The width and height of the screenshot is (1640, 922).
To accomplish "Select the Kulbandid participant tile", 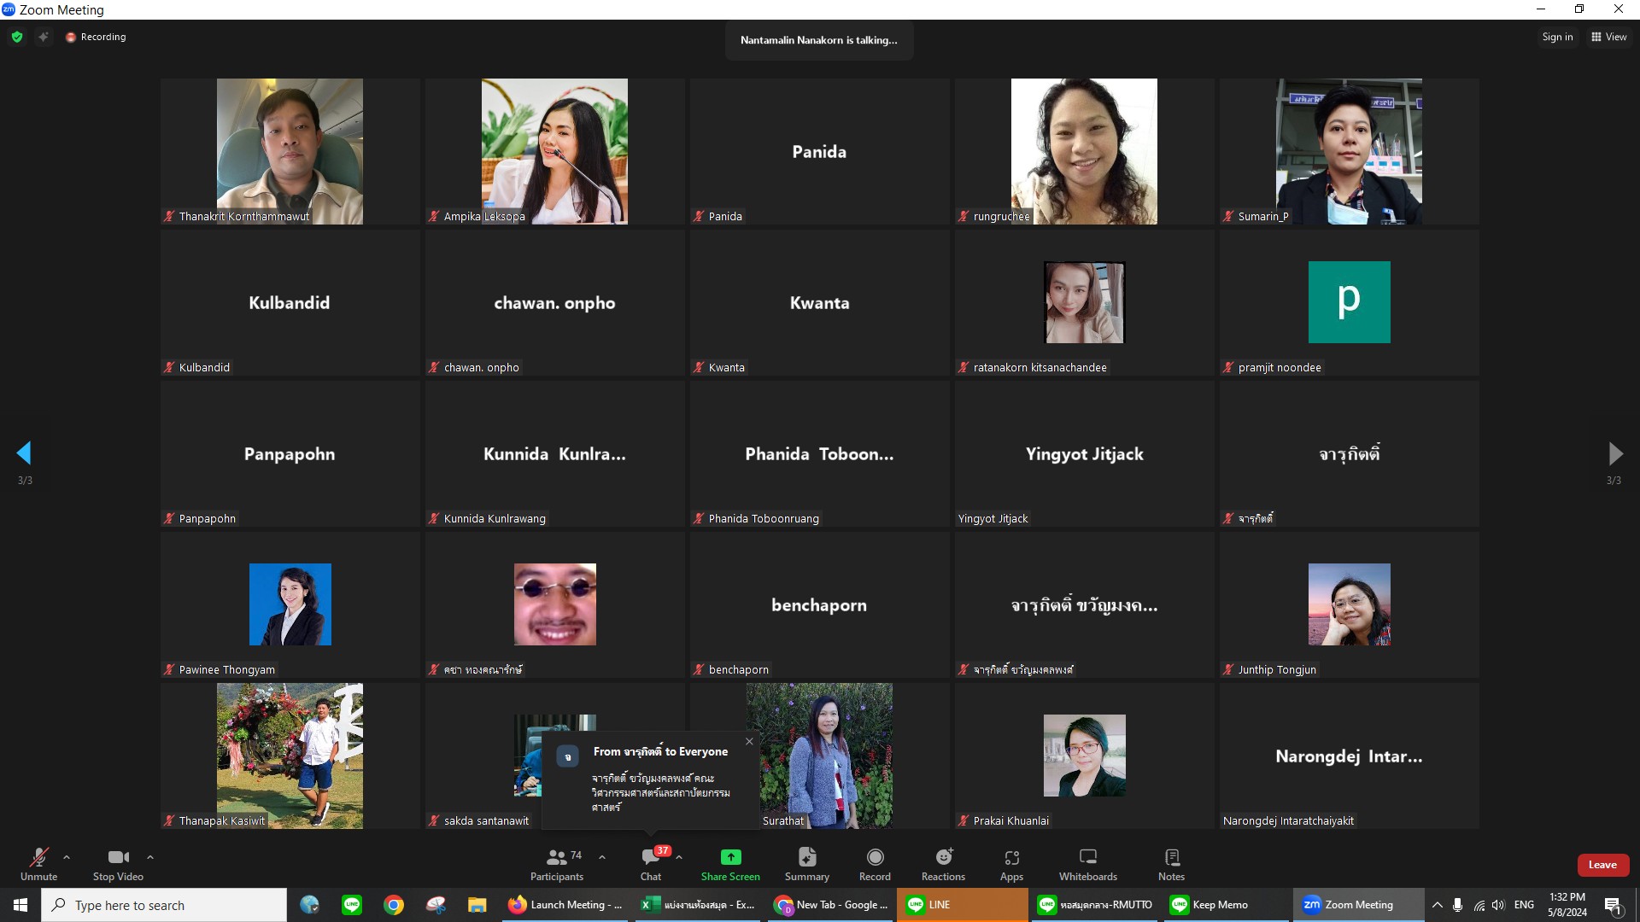I will coord(290,302).
